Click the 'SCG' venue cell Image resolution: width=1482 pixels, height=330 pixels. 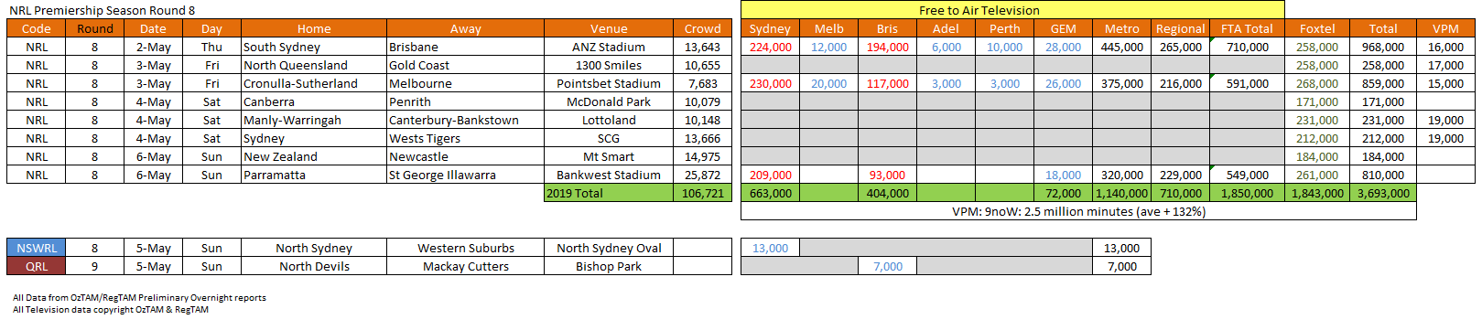[609, 138]
